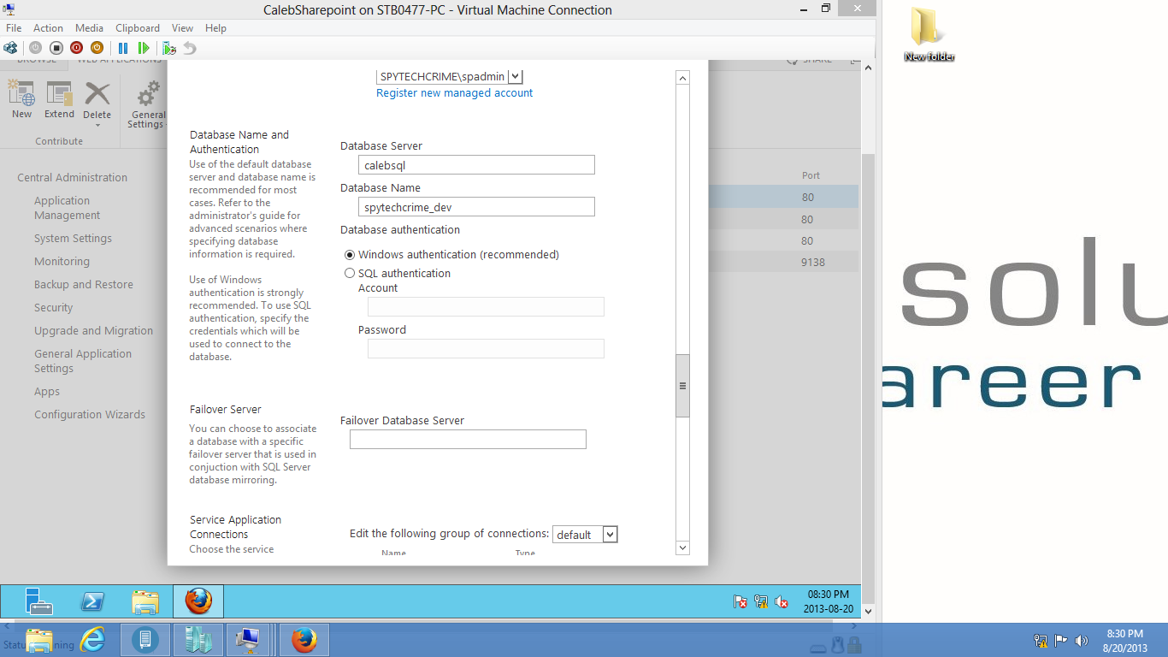Open the Clipboard menu
This screenshot has height=657, width=1168.
[x=137, y=28]
